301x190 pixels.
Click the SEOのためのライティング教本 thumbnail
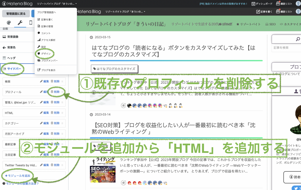click(x=103, y=170)
